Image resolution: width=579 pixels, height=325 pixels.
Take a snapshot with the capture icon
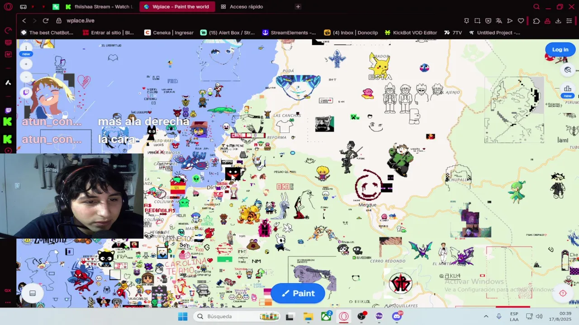coord(477,21)
